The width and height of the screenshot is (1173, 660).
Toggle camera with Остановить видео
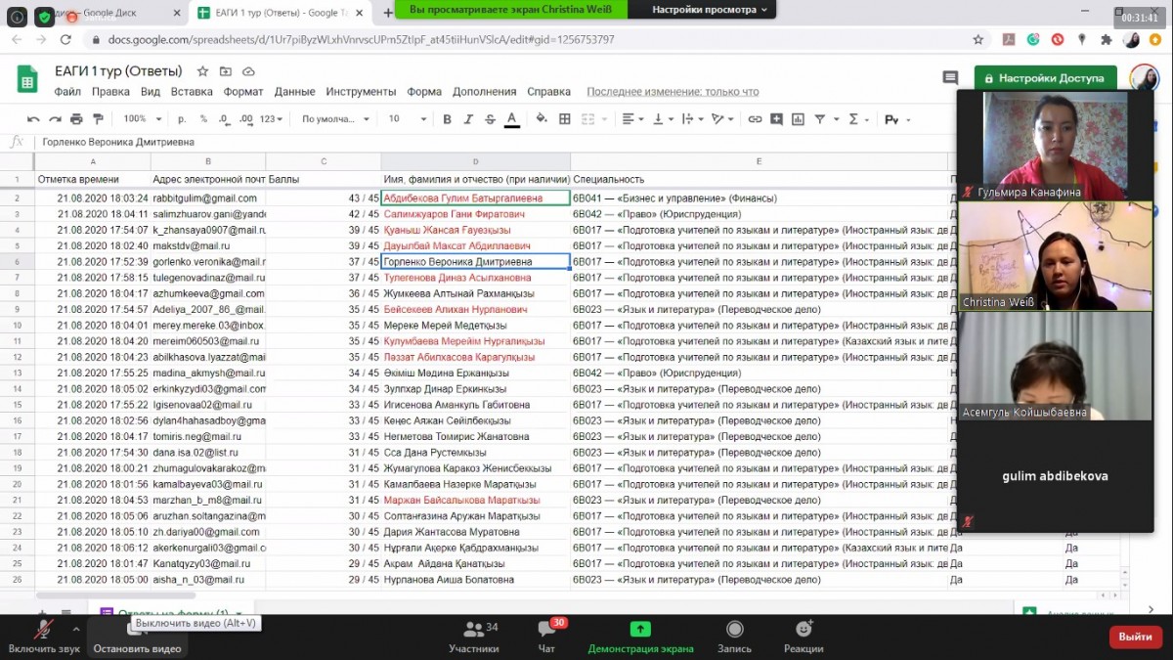pos(137,636)
